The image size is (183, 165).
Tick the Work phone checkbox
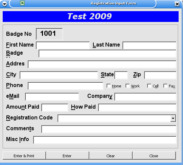point(128,86)
